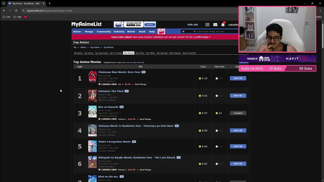Image resolution: width=324 pixels, height=182 pixels.
Task: Switch to the Most Favorited tab
Action: click(189, 53)
